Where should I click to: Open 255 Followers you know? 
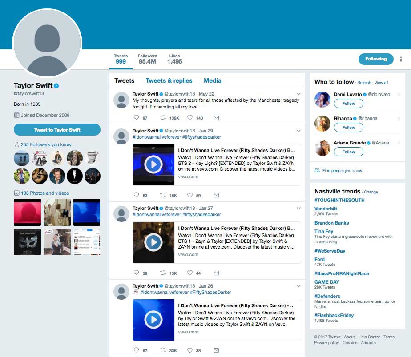click(x=46, y=144)
